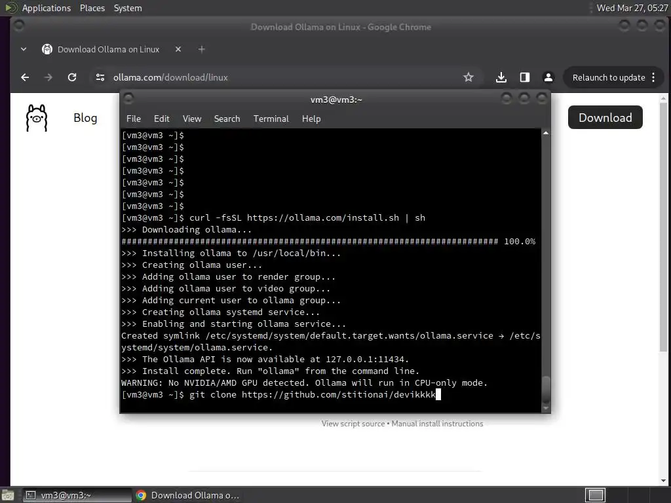
Task: Reload the Ollama download page
Action: point(72,77)
